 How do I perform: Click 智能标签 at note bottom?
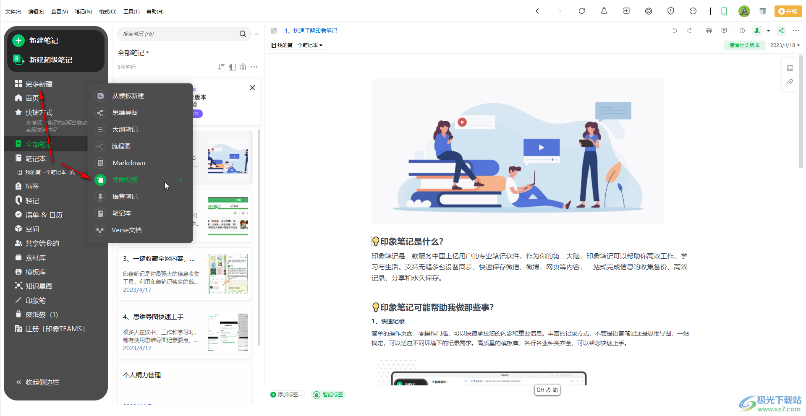(x=329, y=395)
